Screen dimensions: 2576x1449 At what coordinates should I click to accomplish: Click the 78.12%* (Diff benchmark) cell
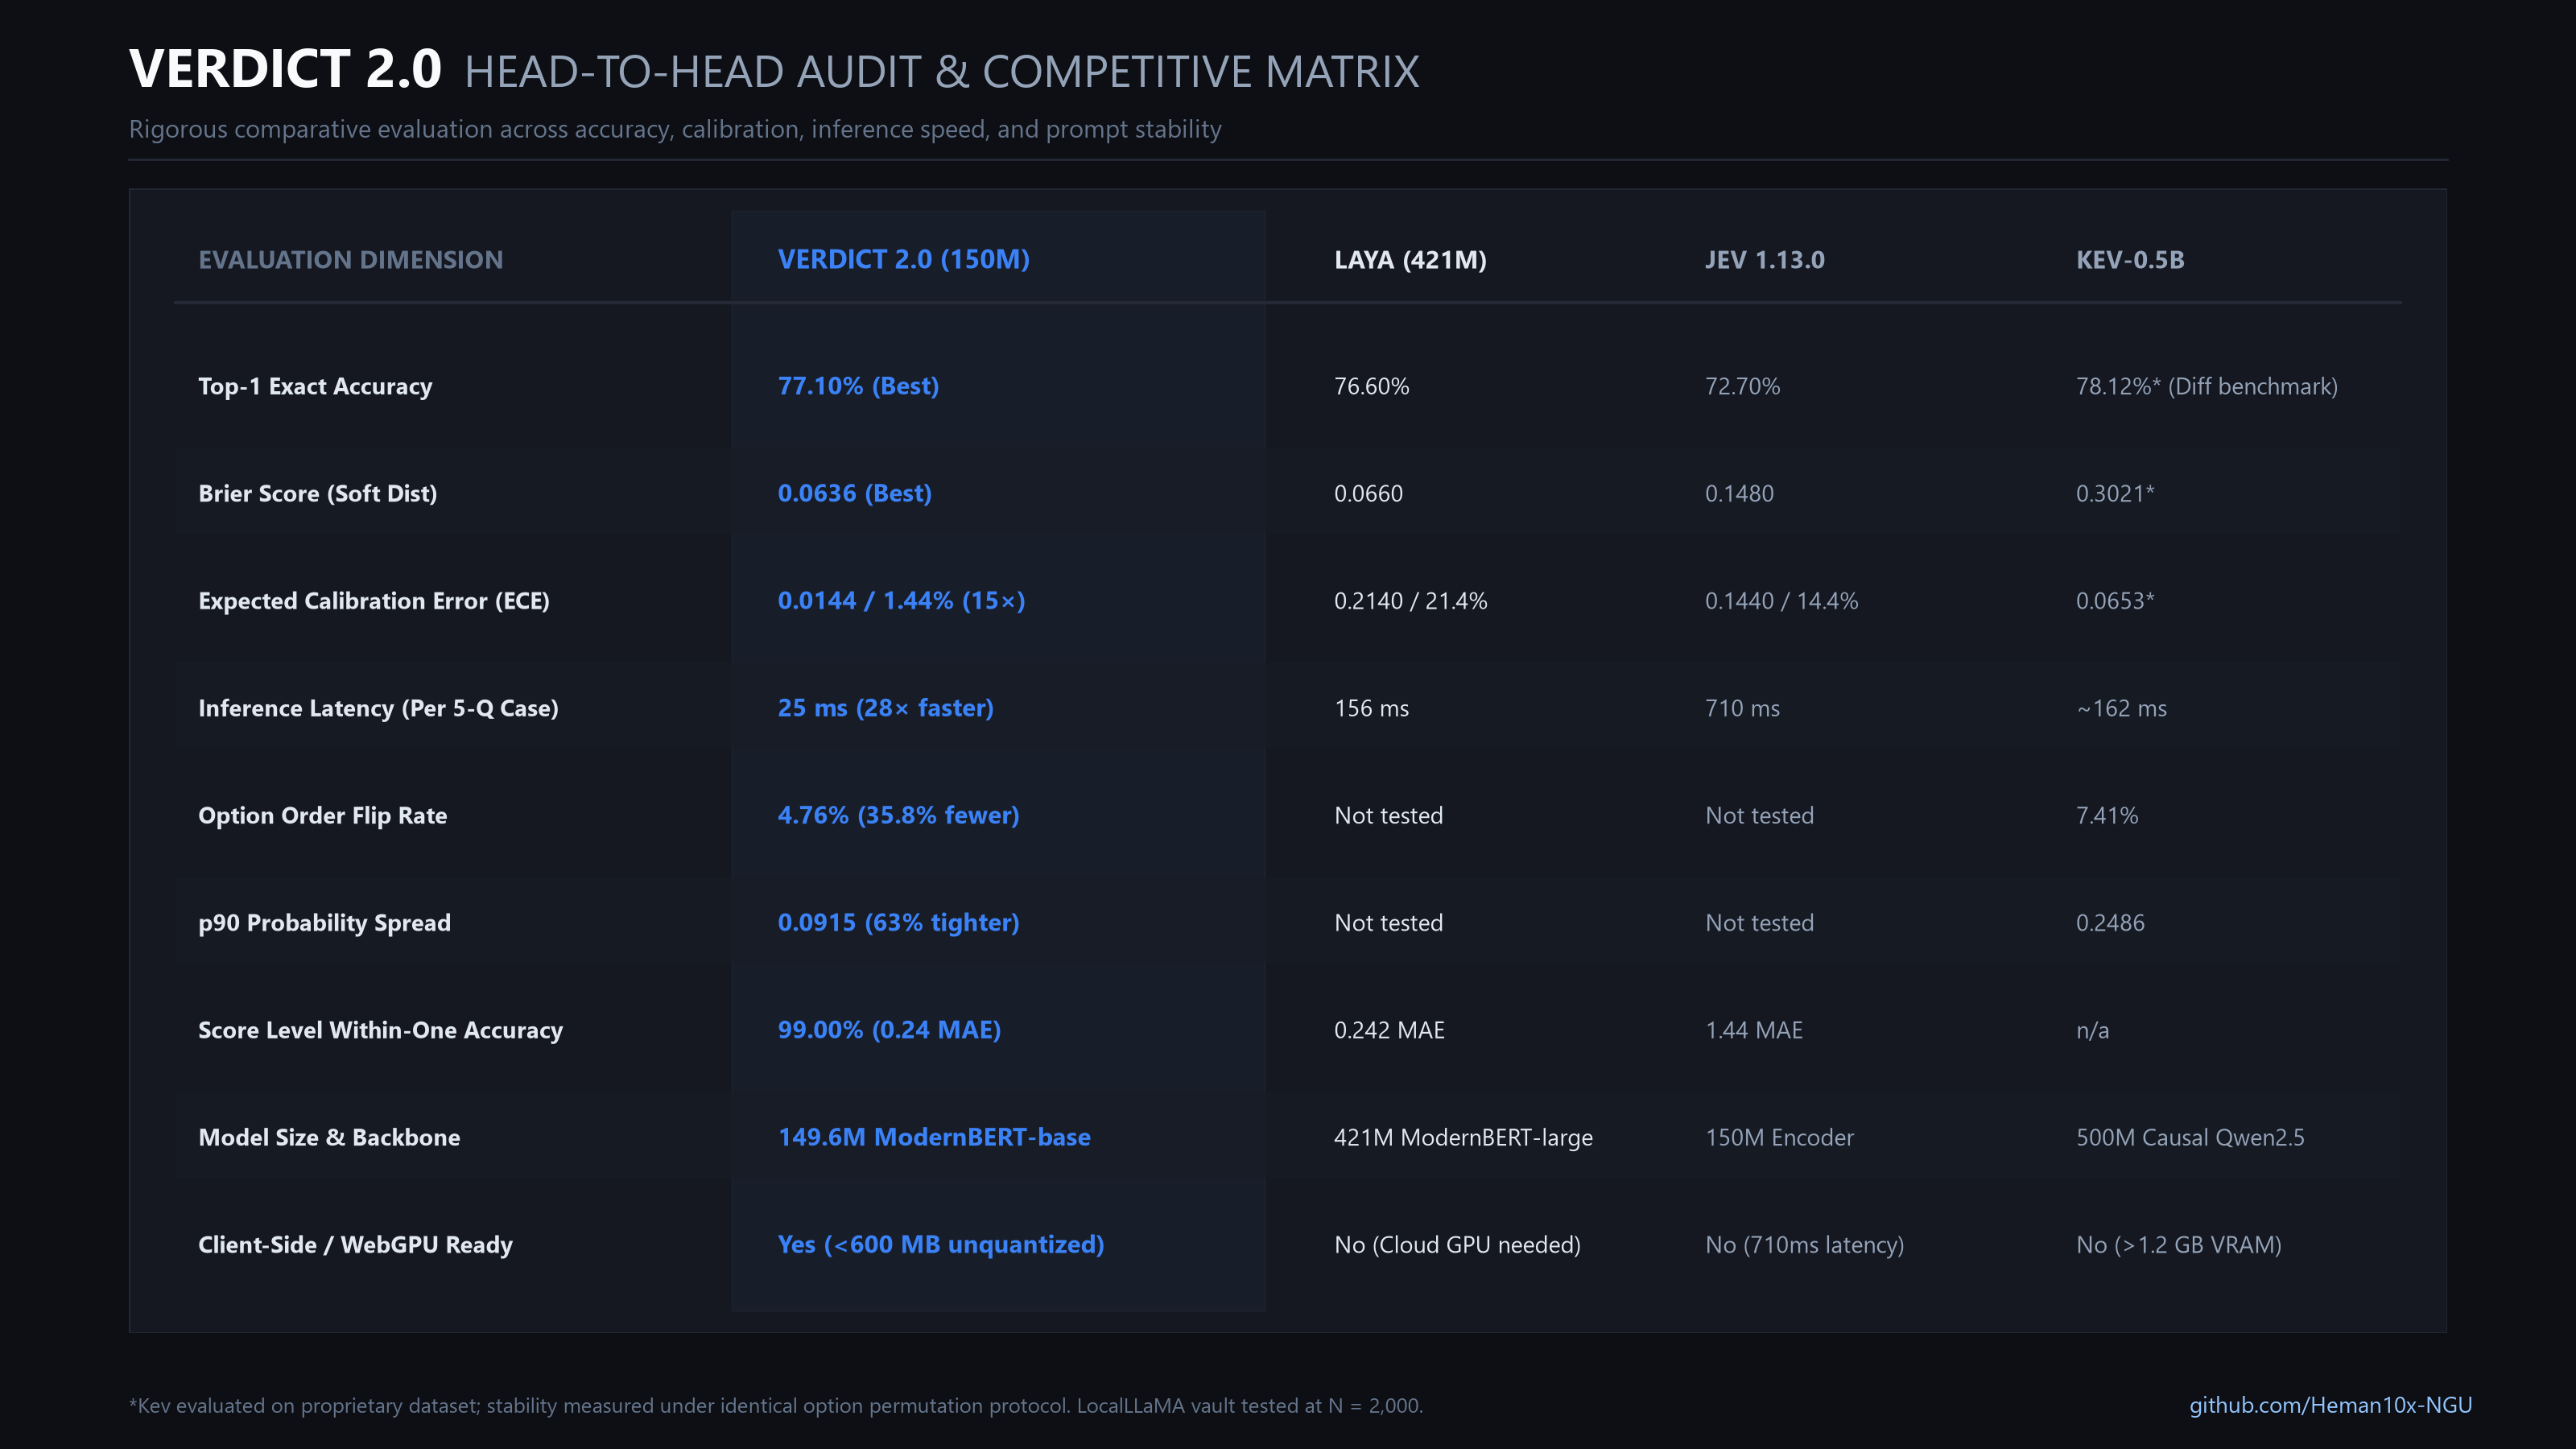2206,386
